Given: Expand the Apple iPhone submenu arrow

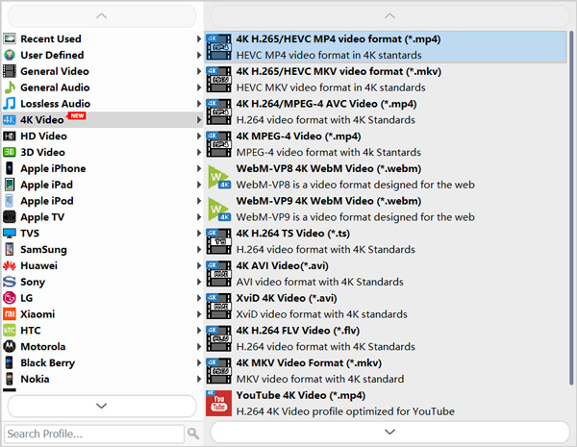Looking at the screenshot, I should (199, 168).
